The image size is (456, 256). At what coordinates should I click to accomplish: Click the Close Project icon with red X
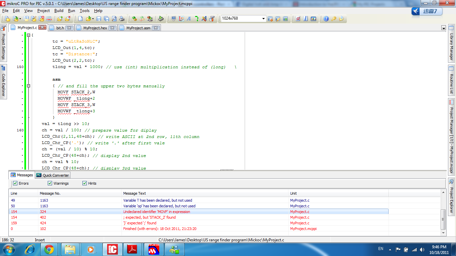[41, 19]
